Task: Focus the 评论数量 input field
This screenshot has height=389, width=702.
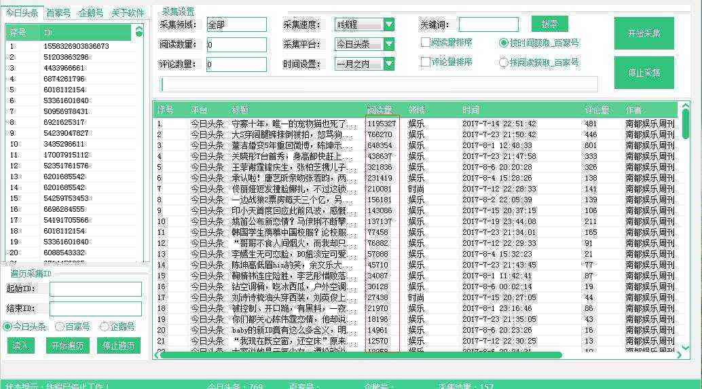Action: [x=236, y=64]
